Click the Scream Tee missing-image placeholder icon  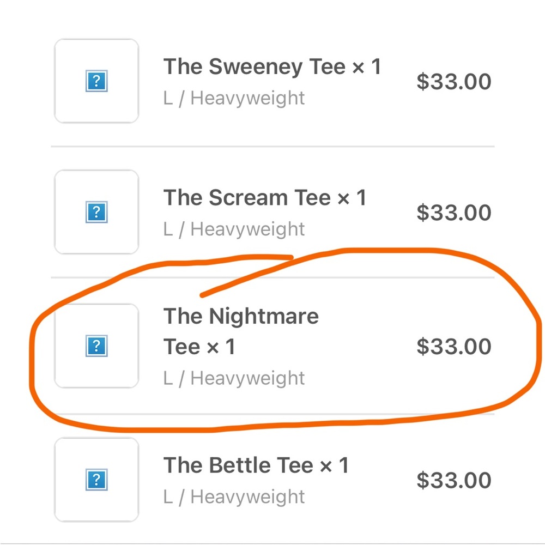(96, 212)
